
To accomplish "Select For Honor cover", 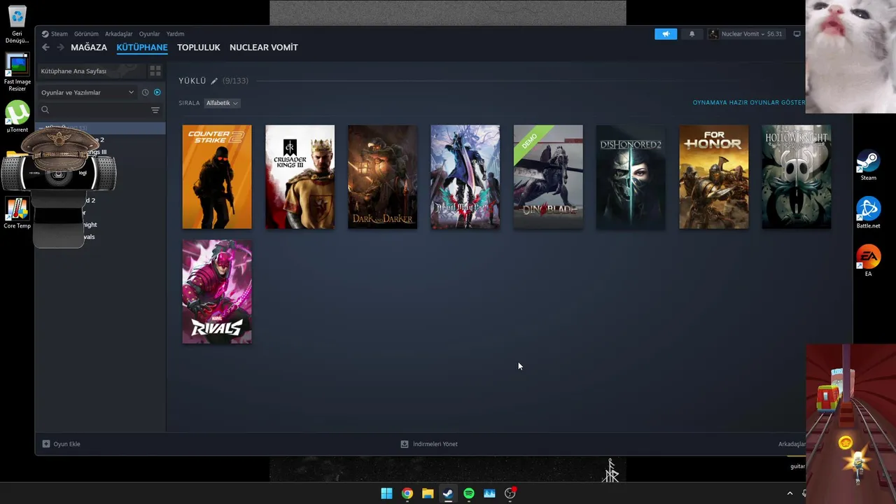I will [713, 177].
